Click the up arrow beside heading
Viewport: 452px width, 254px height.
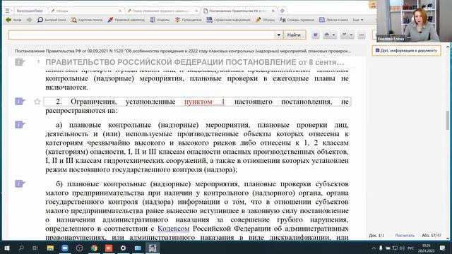(38, 61)
